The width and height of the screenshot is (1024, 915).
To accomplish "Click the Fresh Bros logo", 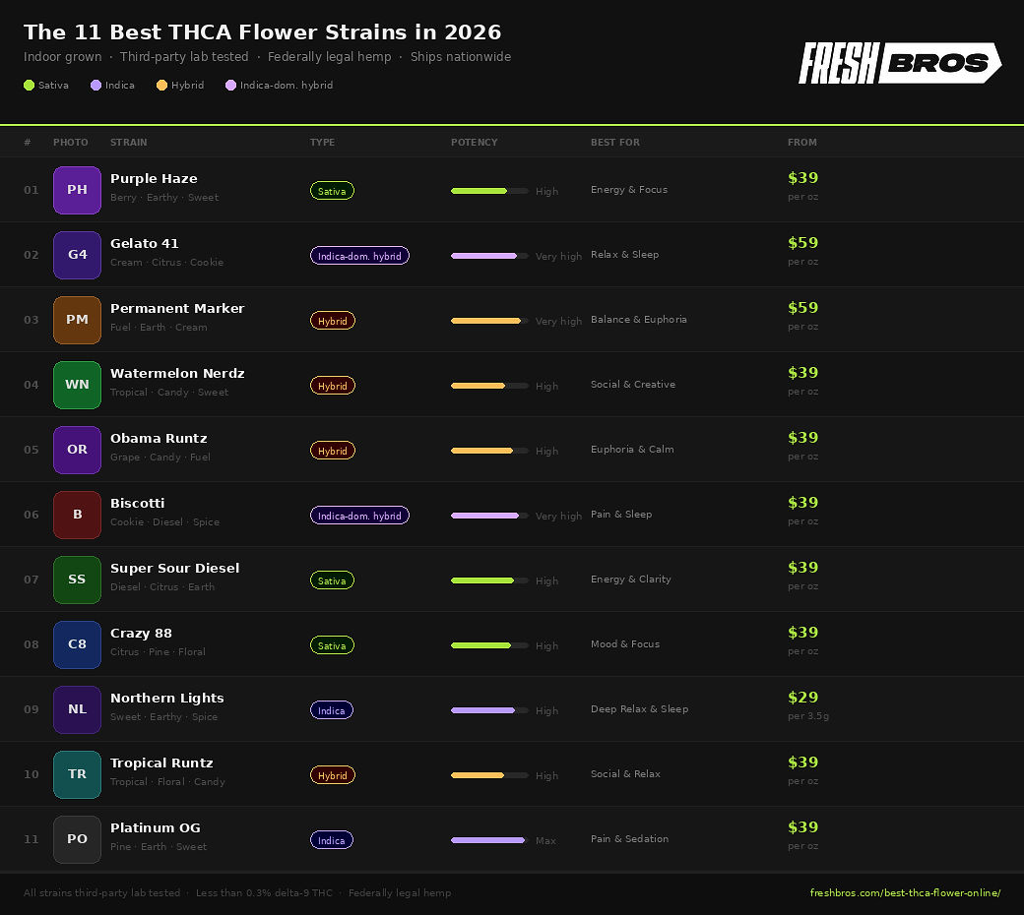I will click(900, 63).
